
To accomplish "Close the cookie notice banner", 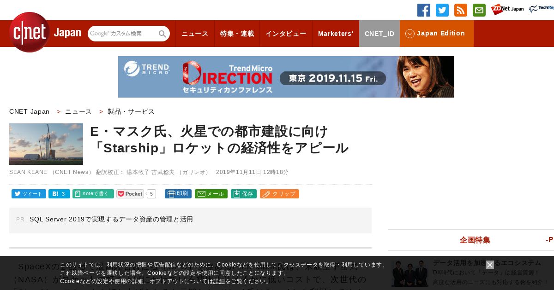I will pyautogui.click(x=490, y=265).
